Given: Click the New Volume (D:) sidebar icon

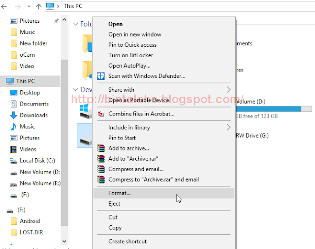Looking at the screenshot, I should click(x=14, y=173).
